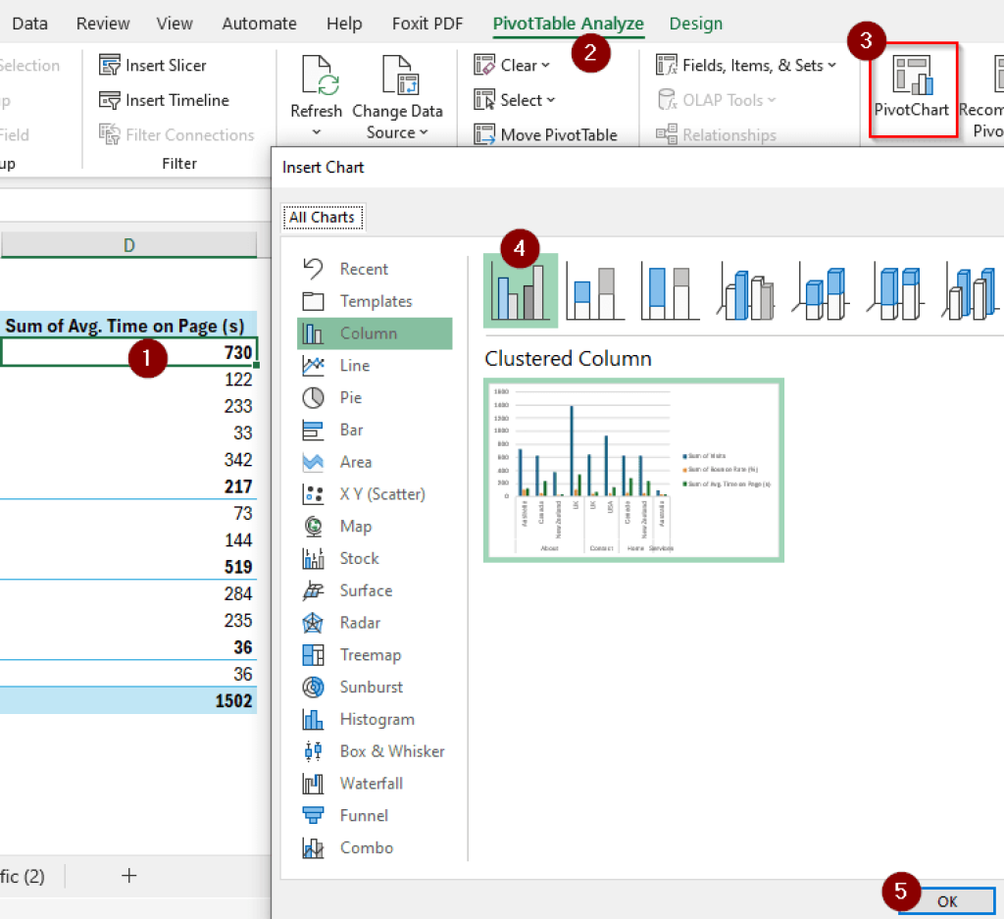Click the Insert Timeline icon
1004x919 pixels.
coord(111,99)
